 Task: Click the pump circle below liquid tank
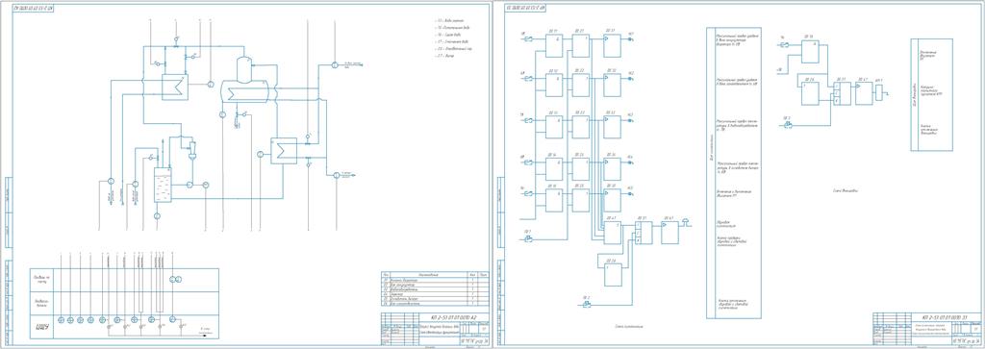157,216
